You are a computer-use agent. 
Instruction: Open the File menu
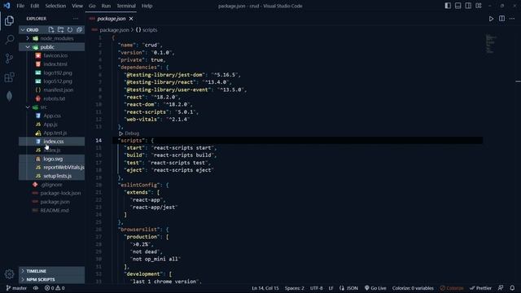point(20,6)
